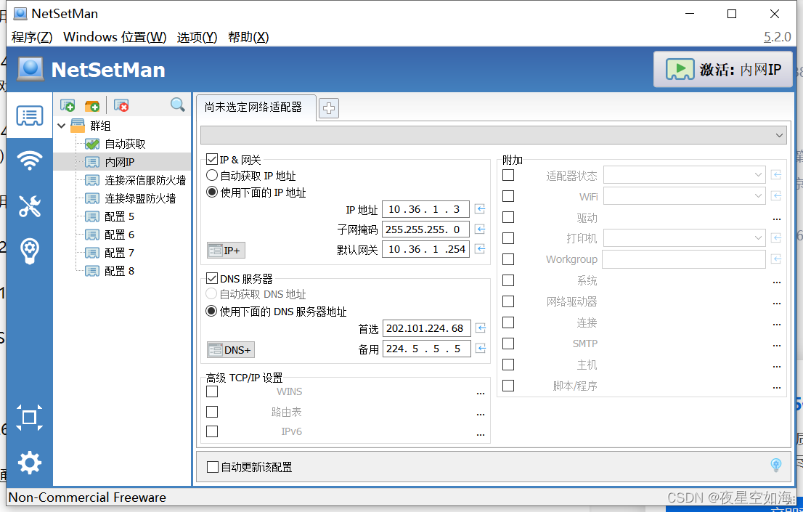This screenshot has width=803, height=512.
Task: Select 使用下面的 IP 地址 radio
Action: click(x=211, y=192)
